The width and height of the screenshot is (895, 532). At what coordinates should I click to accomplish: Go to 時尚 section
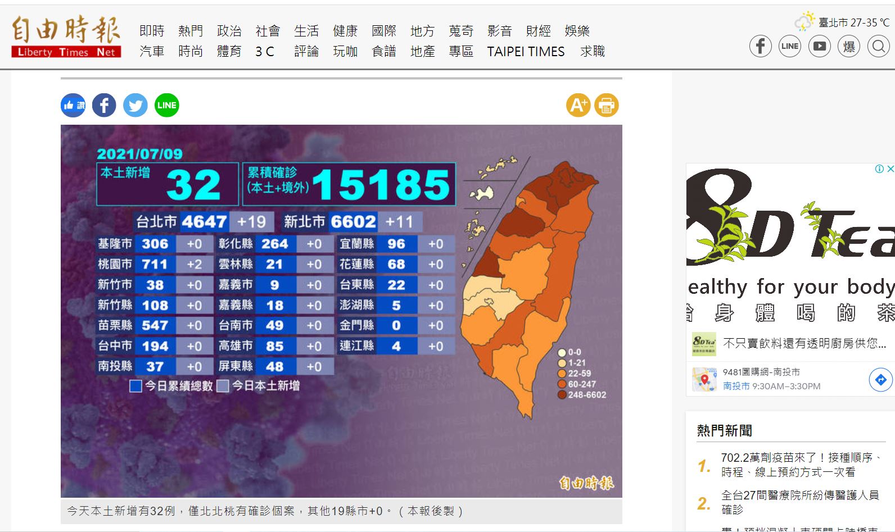tap(191, 52)
